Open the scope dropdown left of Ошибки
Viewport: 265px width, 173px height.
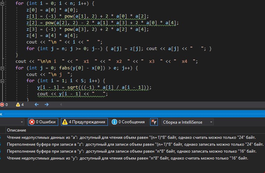[x=12, y=122]
